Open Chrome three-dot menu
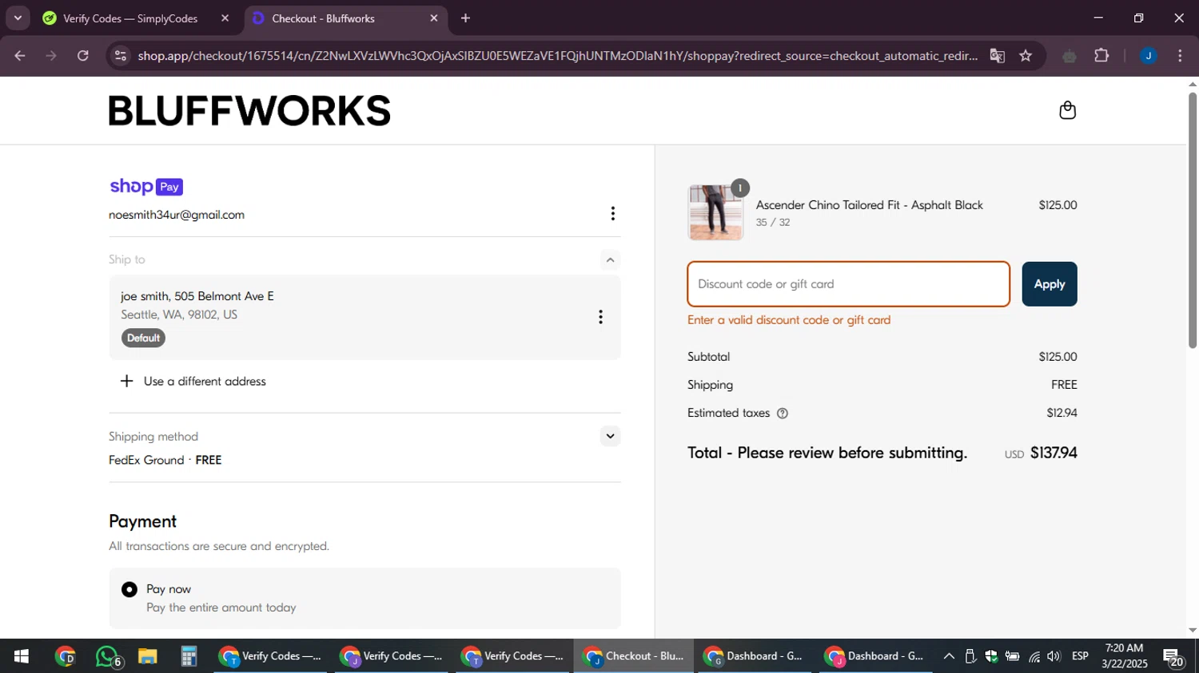 [x=1180, y=56]
